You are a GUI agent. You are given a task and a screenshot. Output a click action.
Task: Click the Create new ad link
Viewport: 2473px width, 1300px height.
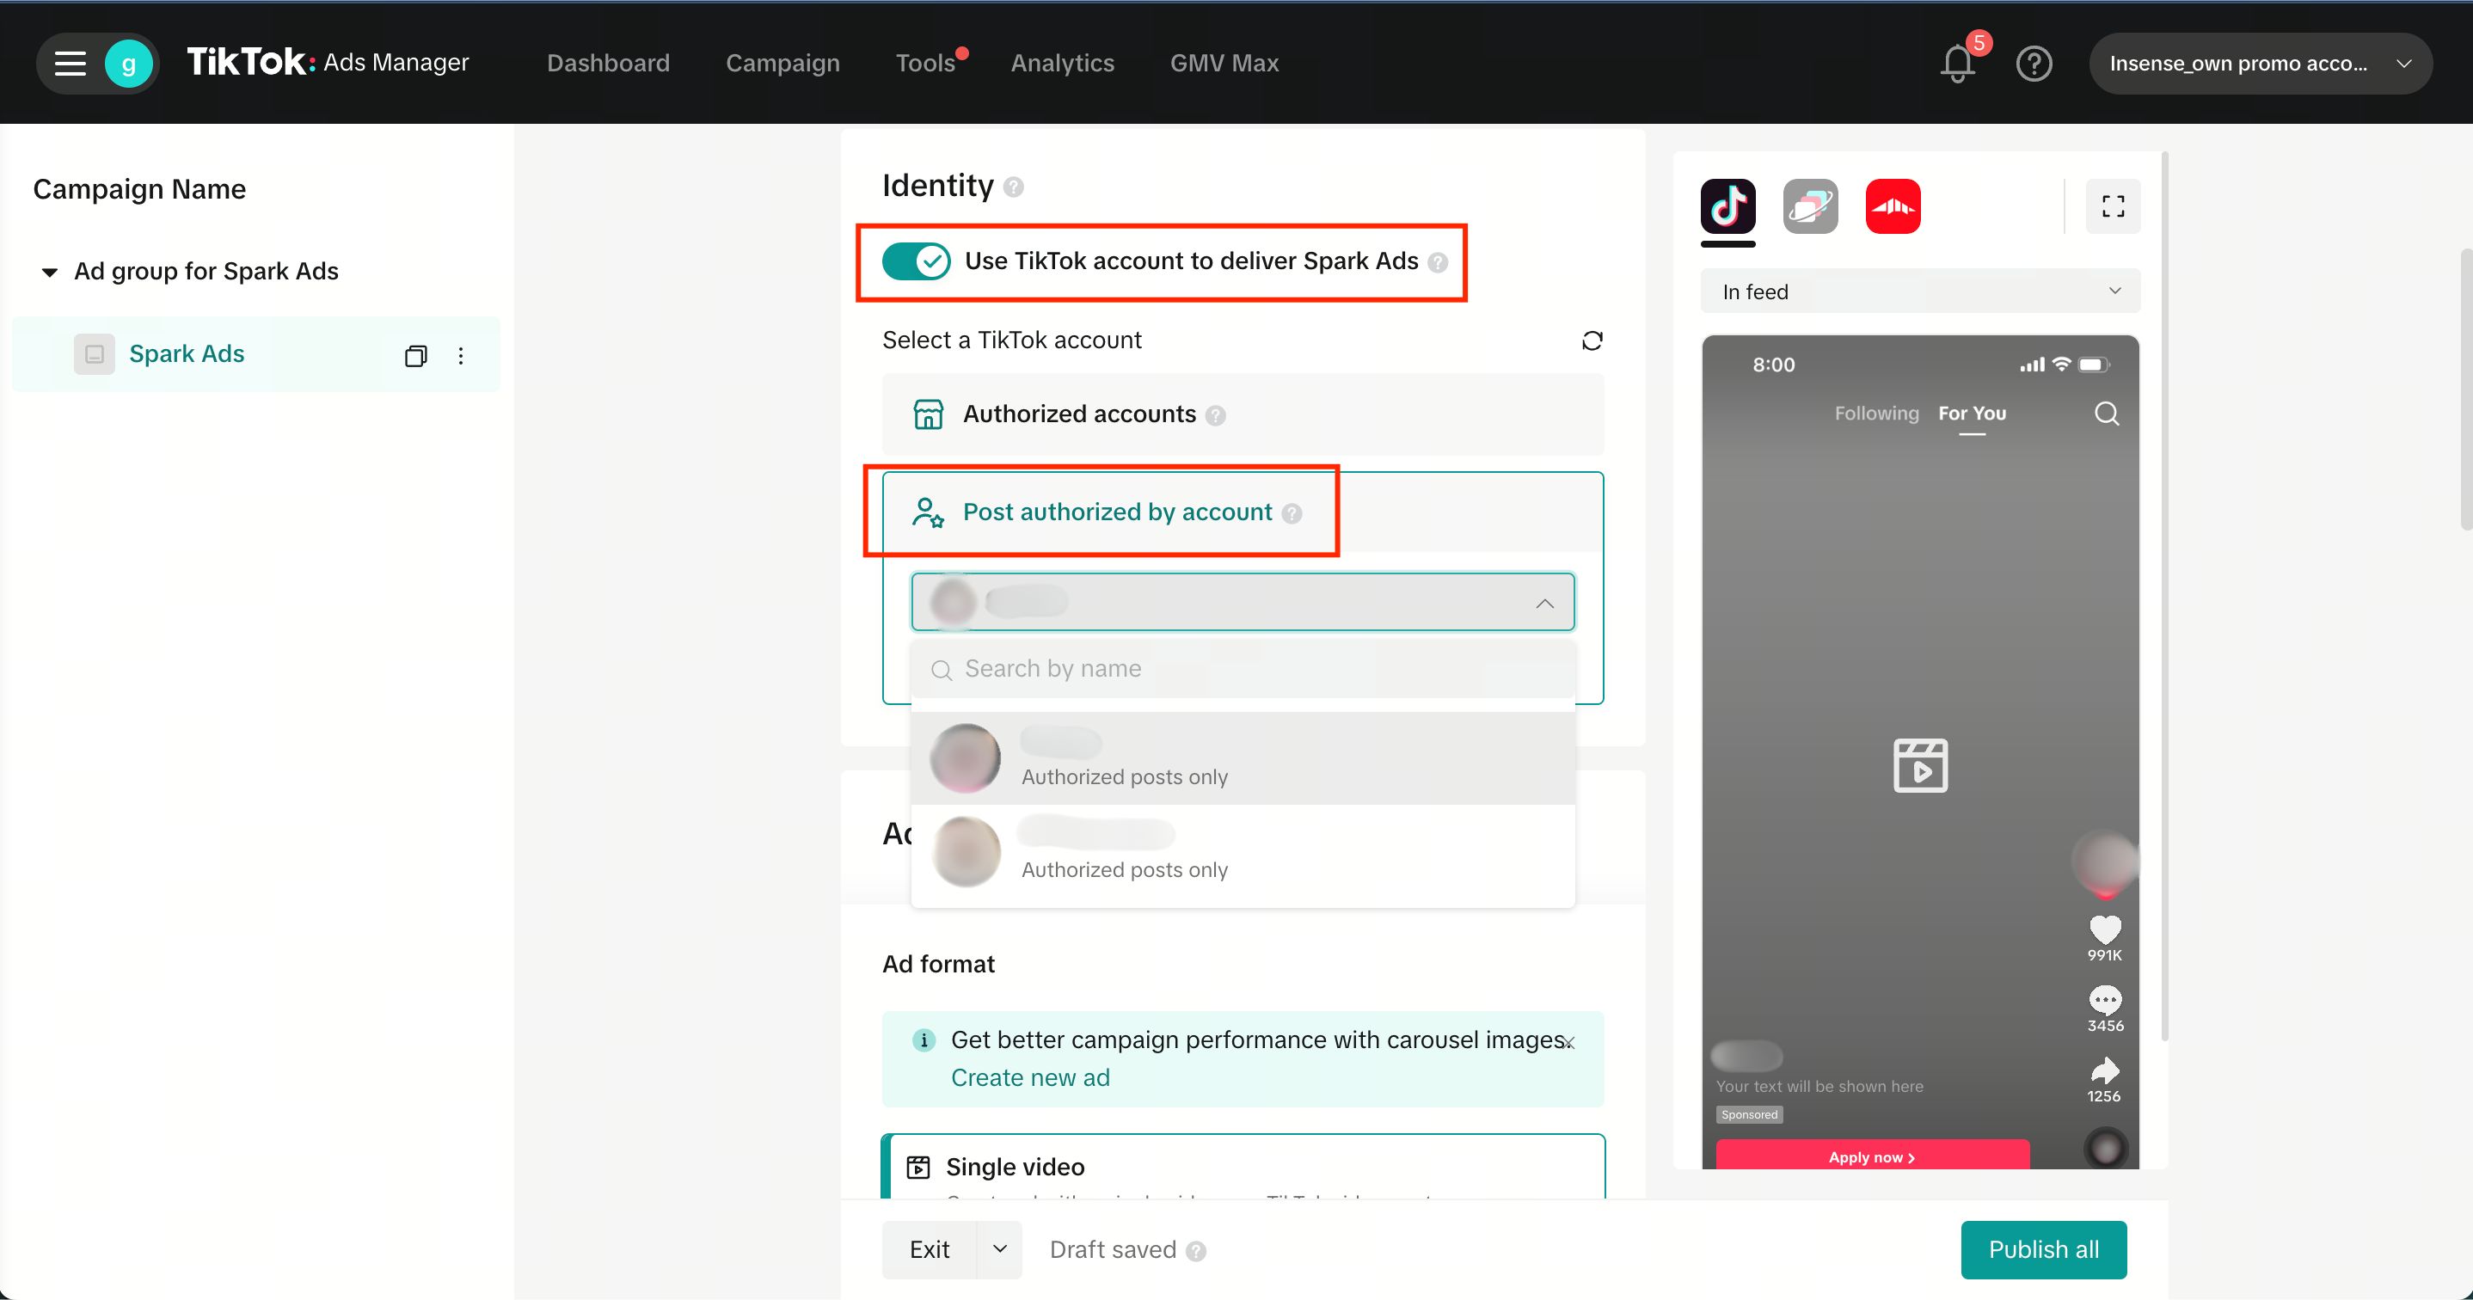[x=1030, y=1077]
